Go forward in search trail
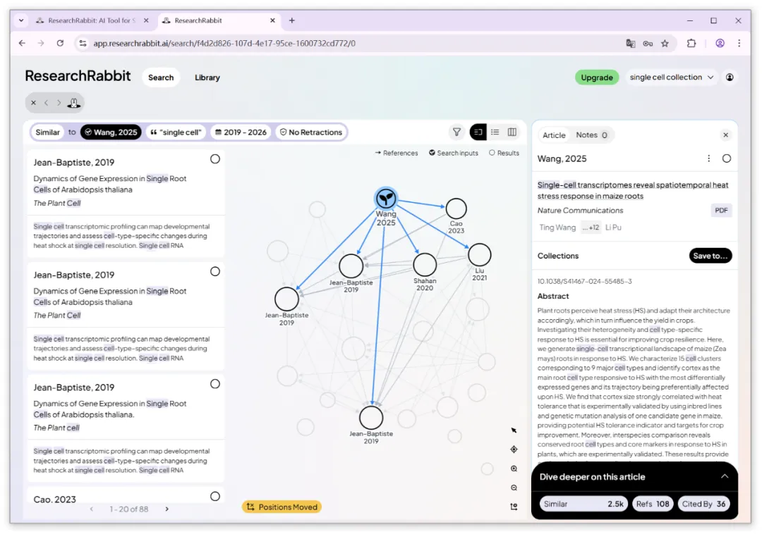The width and height of the screenshot is (762, 534). 59,103
